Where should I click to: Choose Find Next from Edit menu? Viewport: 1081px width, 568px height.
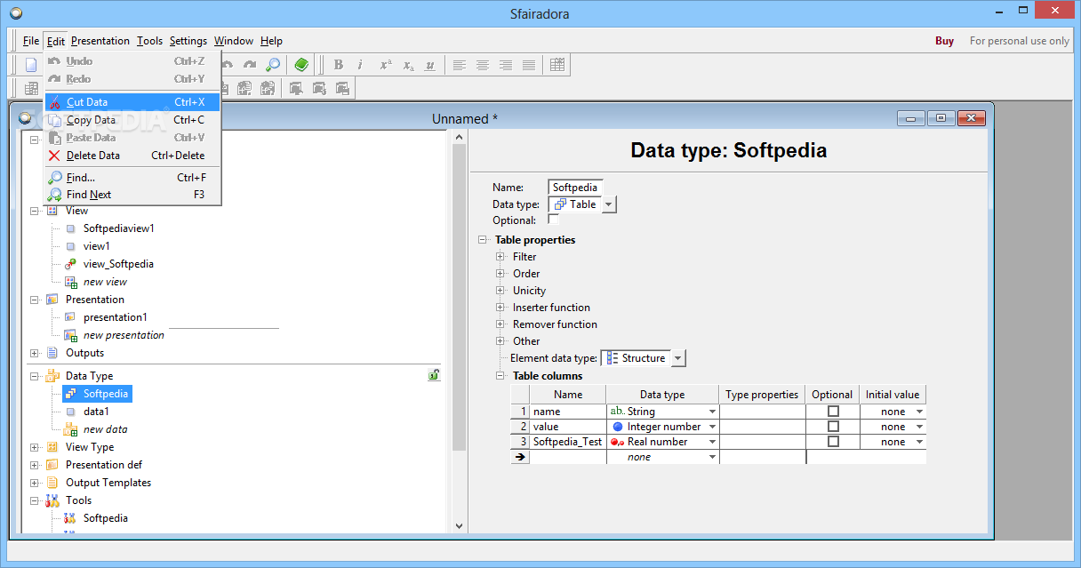click(x=132, y=195)
